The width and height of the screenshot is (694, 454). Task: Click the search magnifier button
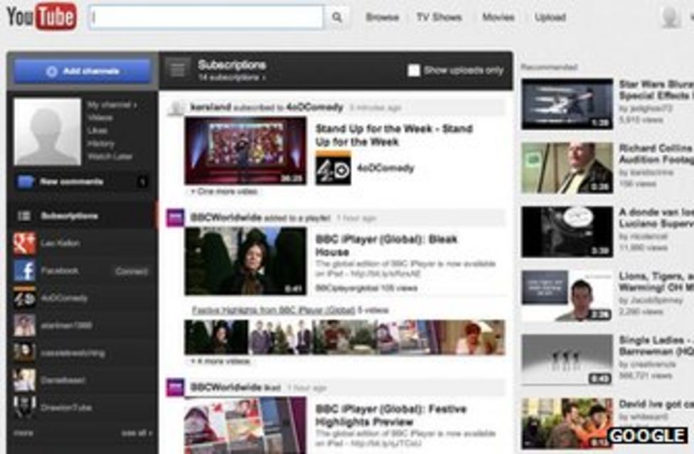(x=337, y=18)
